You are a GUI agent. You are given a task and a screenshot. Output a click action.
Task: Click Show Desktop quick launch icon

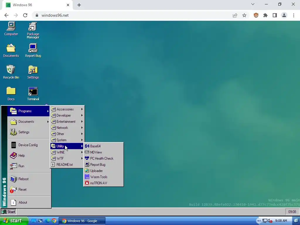[x=34, y=221]
